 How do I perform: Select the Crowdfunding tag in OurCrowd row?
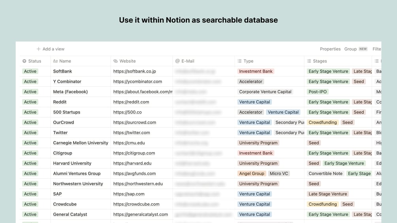322,122
